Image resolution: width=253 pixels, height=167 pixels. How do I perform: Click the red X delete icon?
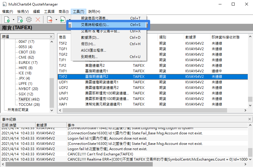(38, 20)
